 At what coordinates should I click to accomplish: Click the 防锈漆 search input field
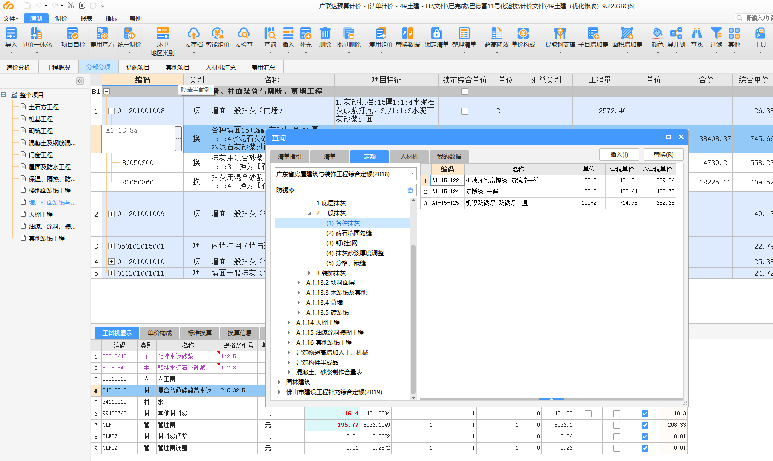(x=341, y=190)
